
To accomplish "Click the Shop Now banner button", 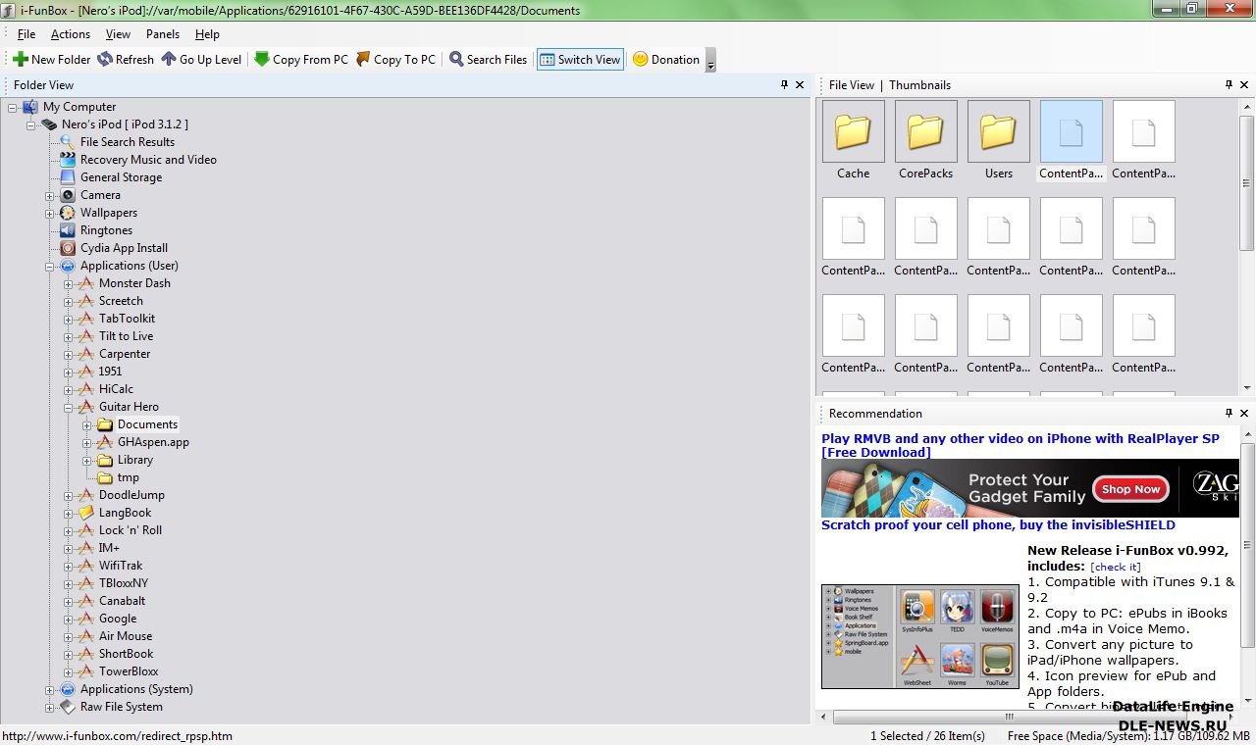I will click(x=1130, y=488).
